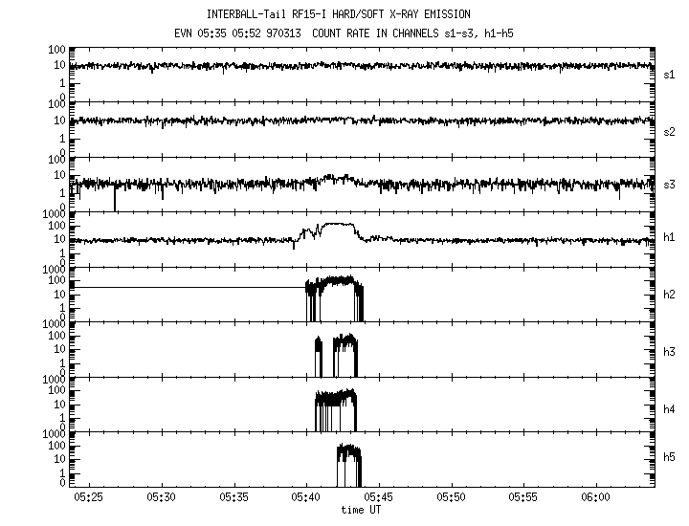Select the h1 channel label
The height and width of the screenshot is (526, 689).
(x=670, y=237)
